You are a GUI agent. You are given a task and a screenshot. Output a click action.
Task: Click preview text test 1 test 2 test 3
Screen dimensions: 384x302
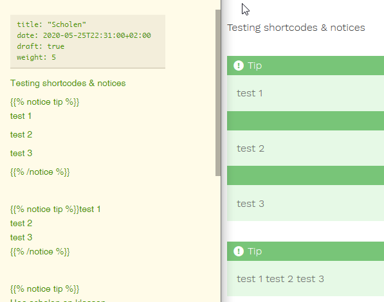(x=280, y=279)
